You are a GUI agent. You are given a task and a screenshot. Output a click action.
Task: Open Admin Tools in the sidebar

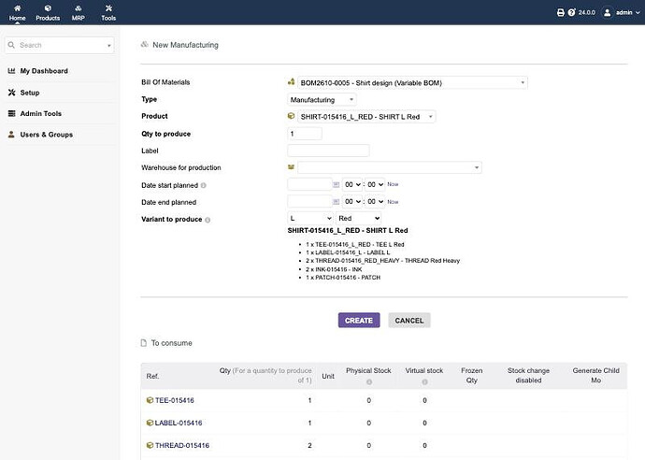[x=41, y=113]
